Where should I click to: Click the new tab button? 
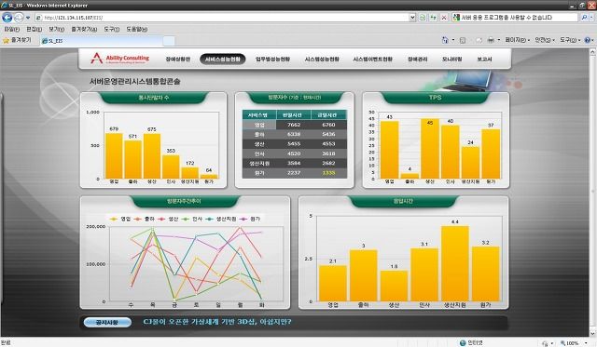coord(169,41)
